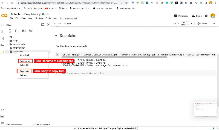Click the mount Google Drive icon
This screenshot has height=130, width=219.
pos(24,31)
